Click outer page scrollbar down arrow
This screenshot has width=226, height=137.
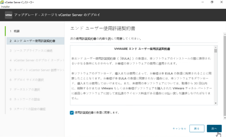click(225, 118)
